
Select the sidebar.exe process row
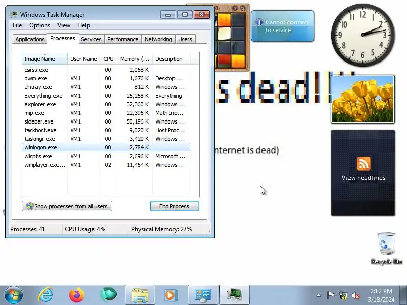[106, 121]
